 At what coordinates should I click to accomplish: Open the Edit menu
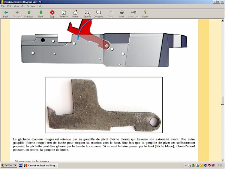[x=9, y=6]
